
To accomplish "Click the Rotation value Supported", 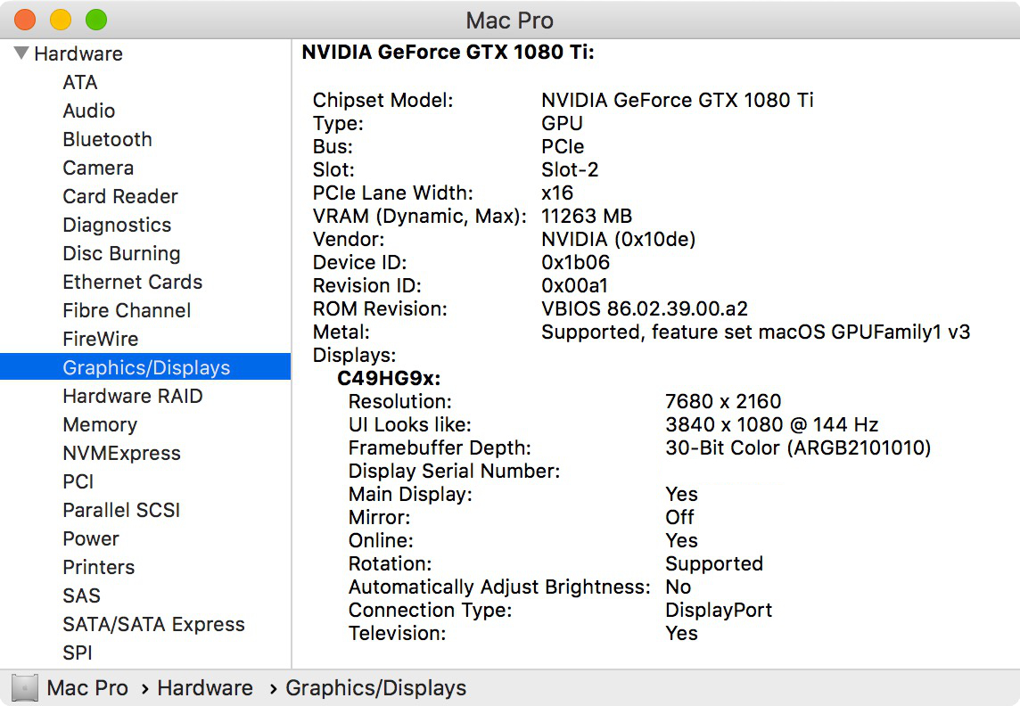I will 714,564.
